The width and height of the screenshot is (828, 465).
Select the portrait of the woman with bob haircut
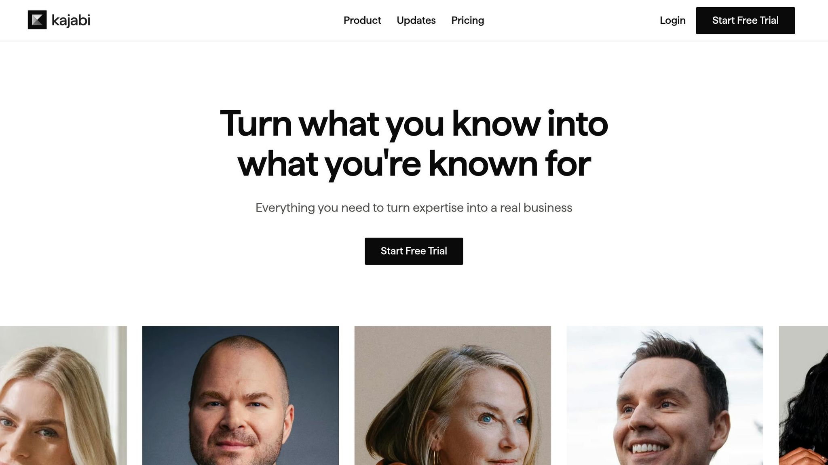[x=452, y=396]
